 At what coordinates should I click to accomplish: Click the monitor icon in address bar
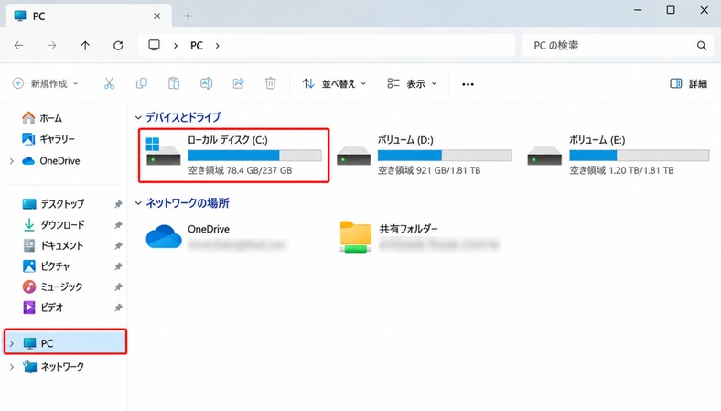pyautogui.click(x=154, y=45)
